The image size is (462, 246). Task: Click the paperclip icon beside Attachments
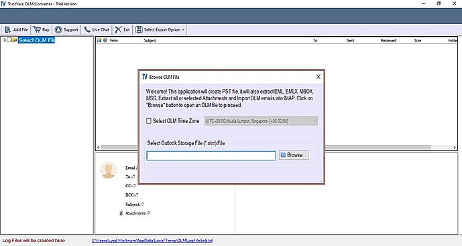coord(121,213)
